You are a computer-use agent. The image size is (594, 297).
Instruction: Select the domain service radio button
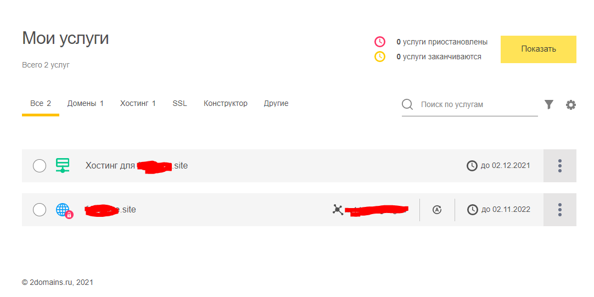[x=40, y=209]
